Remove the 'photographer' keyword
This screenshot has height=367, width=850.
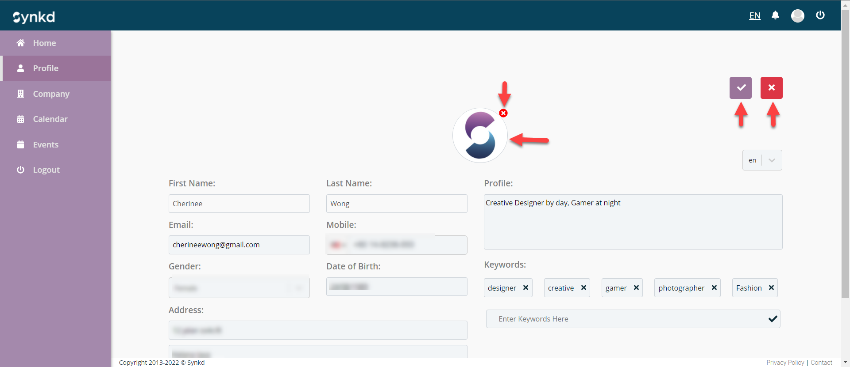[x=714, y=288]
